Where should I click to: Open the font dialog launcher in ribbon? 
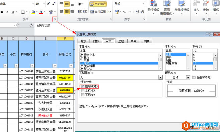click(55, 19)
